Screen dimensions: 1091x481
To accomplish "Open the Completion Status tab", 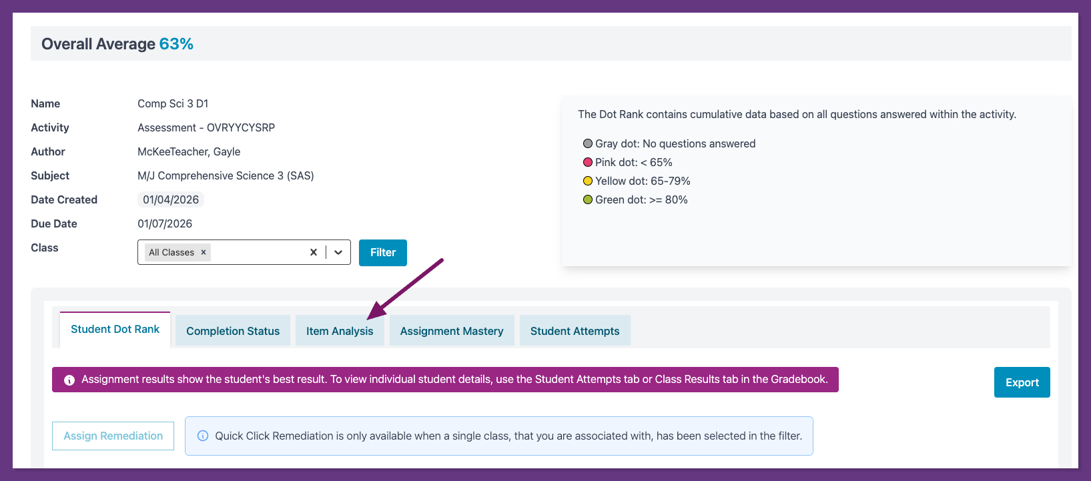I will tap(233, 331).
